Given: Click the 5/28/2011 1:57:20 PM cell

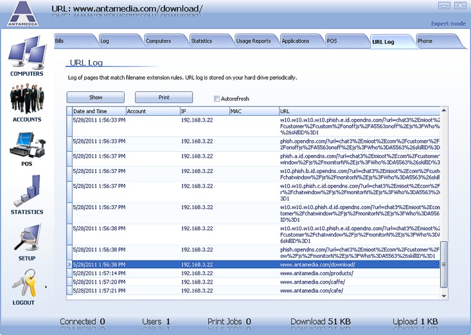Looking at the screenshot, I should (99, 282).
